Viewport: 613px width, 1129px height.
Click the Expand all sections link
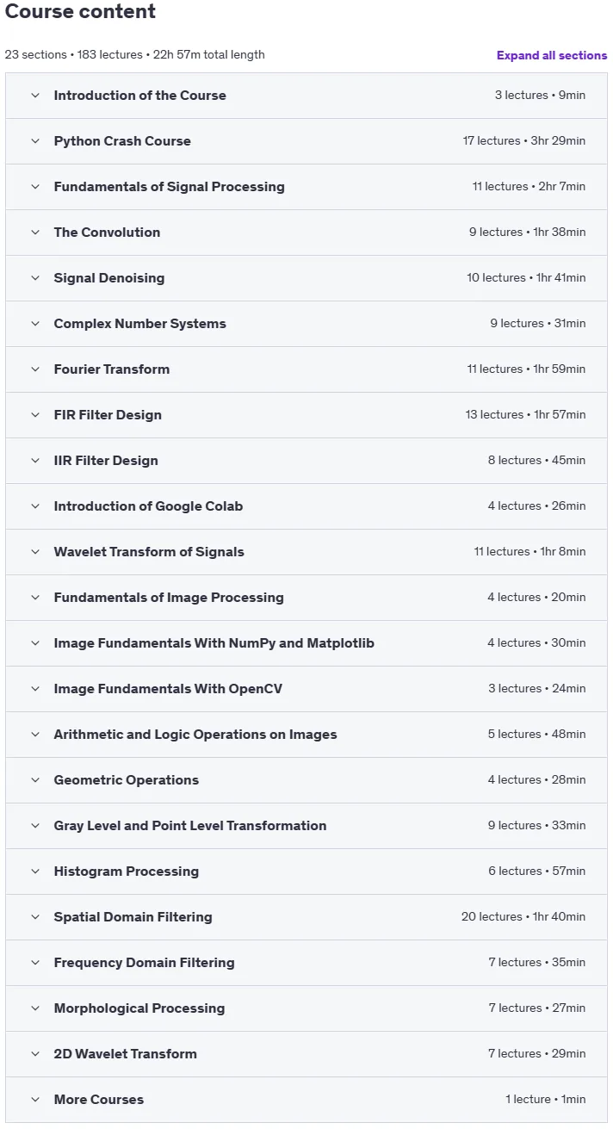[552, 55]
